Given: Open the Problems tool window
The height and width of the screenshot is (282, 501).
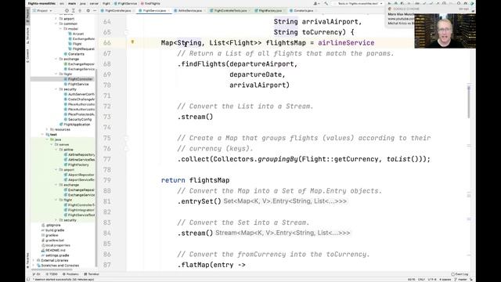Looking at the screenshot, I should pyautogui.click(x=70, y=274).
